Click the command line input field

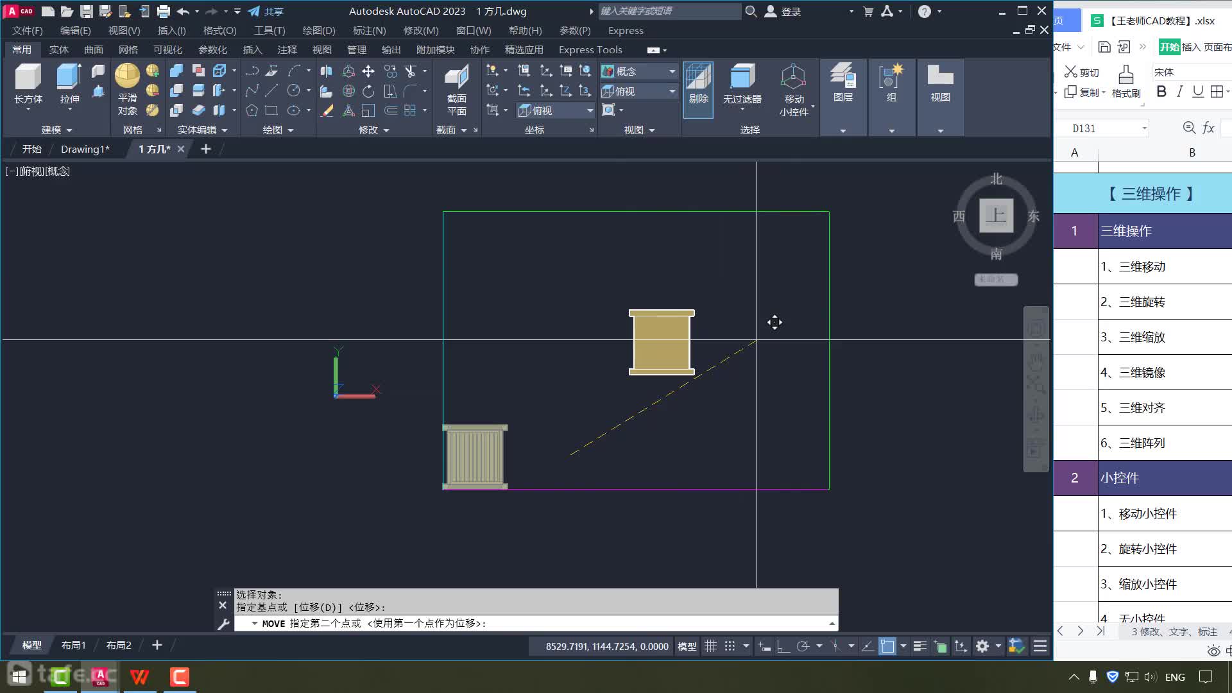[536, 623]
